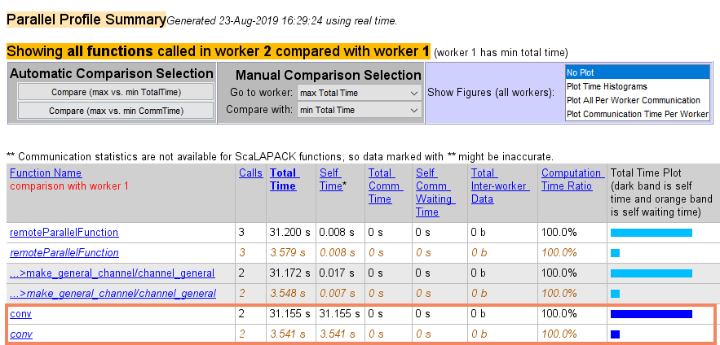Click the dark blue conv time bar
This screenshot has height=345, width=720.
click(651, 314)
